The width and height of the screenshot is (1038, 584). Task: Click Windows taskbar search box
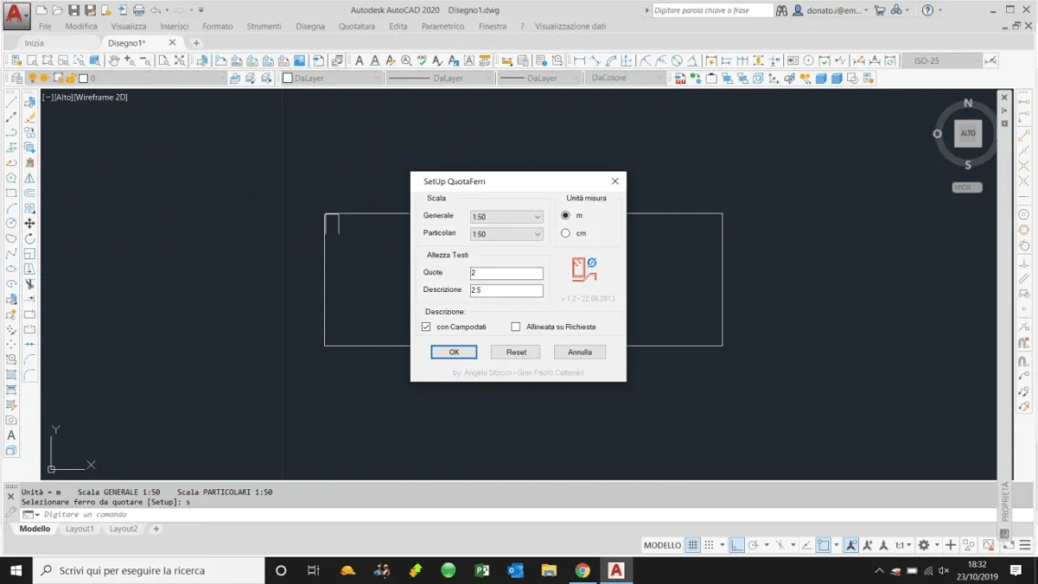[x=149, y=570]
